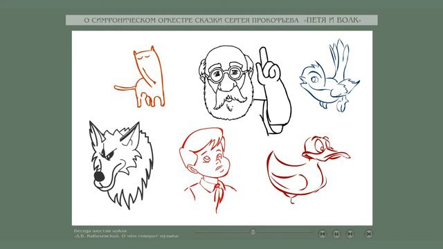Image resolution: width=443 pixels, height=249 pixels.
Task: Skip to the previous slide
Action: click(323, 234)
